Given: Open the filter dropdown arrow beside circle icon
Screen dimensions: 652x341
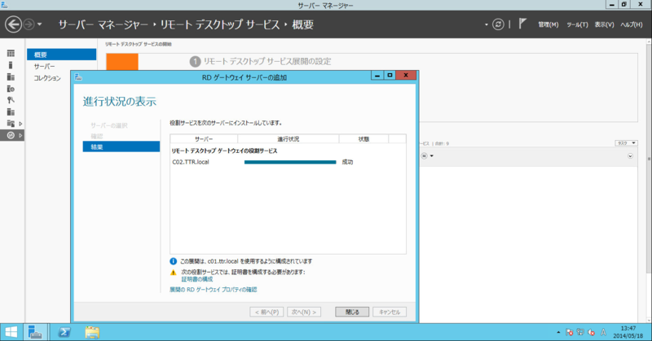Looking at the screenshot, I should (x=432, y=156).
